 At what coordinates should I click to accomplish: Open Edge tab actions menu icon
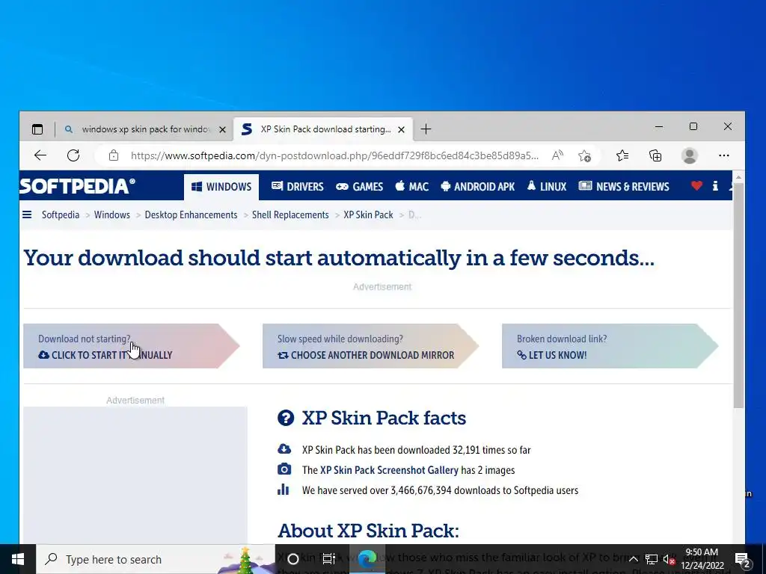[37, 129]
